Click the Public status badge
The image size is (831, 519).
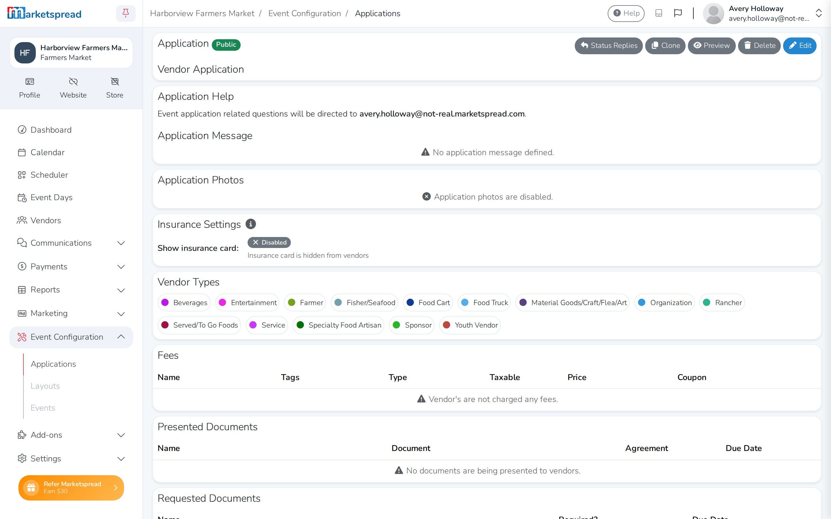pos(226,45)
